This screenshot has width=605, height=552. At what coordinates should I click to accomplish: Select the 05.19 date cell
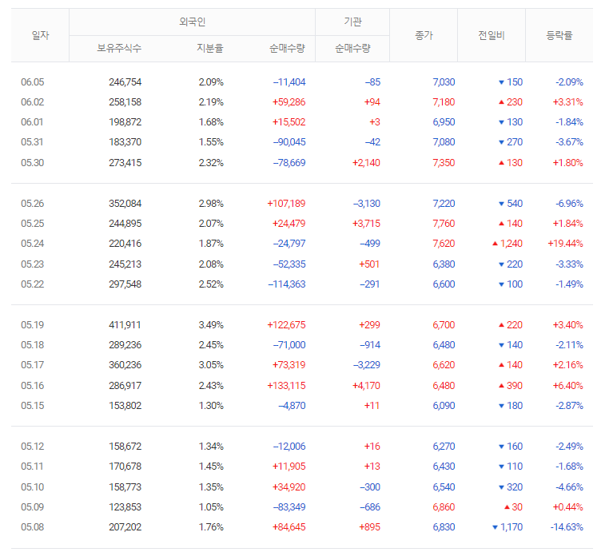click(33, 325)
